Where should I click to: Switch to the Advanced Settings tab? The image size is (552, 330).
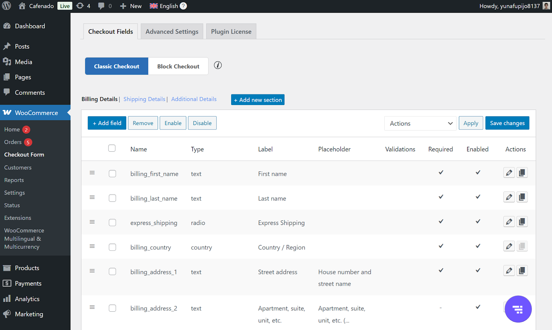pyautogui.click(x=172, y=31)
